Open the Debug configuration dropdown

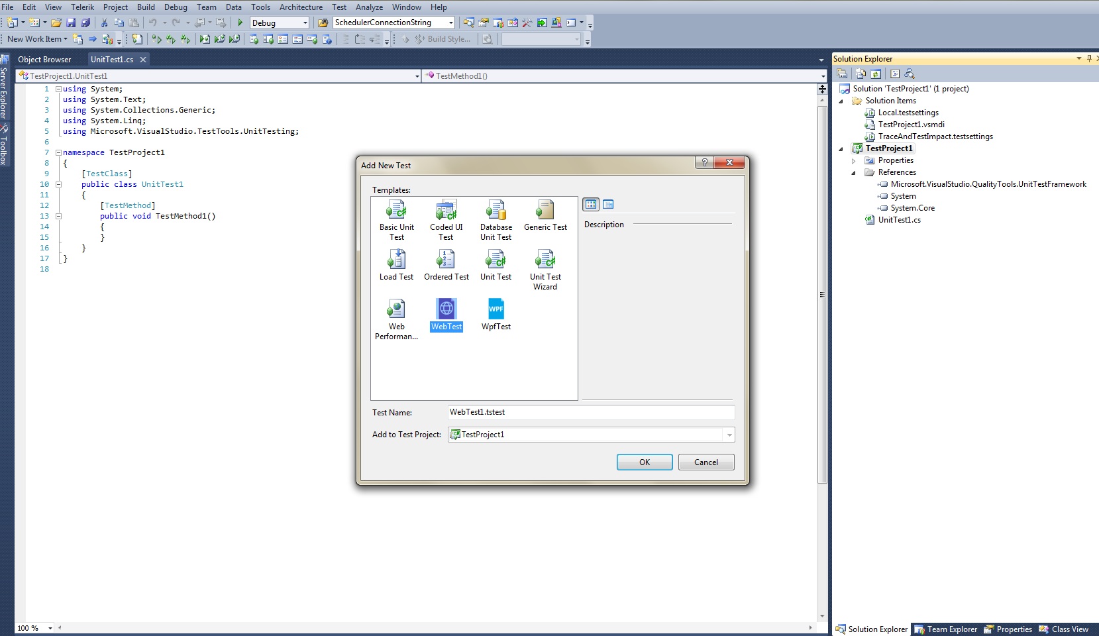tap(305, 23)
